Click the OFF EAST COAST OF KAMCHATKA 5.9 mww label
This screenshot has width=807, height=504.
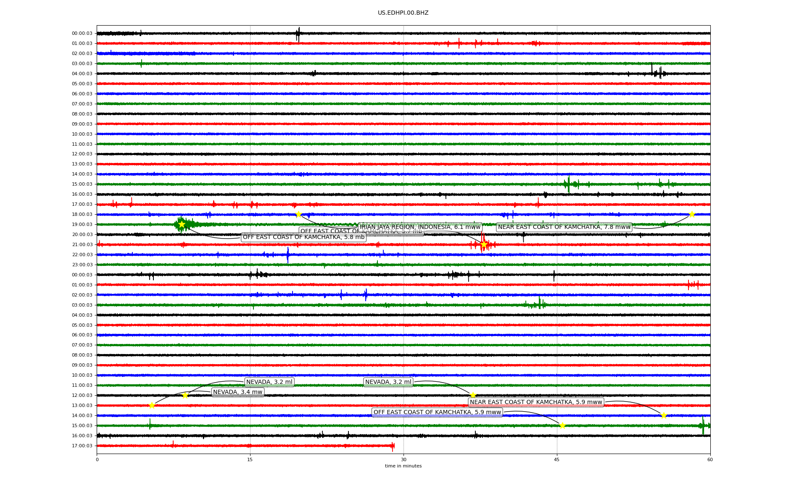pyautogui.click(x=437, y=412)
